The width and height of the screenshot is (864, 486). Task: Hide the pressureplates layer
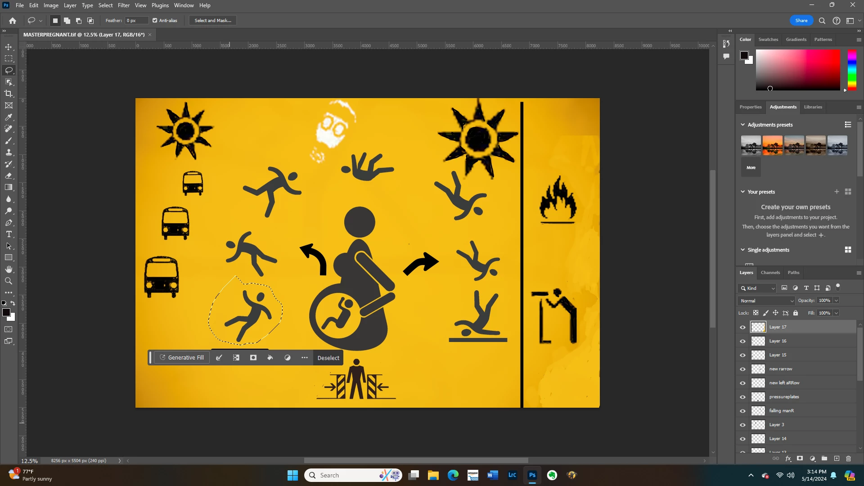[742, 397]
